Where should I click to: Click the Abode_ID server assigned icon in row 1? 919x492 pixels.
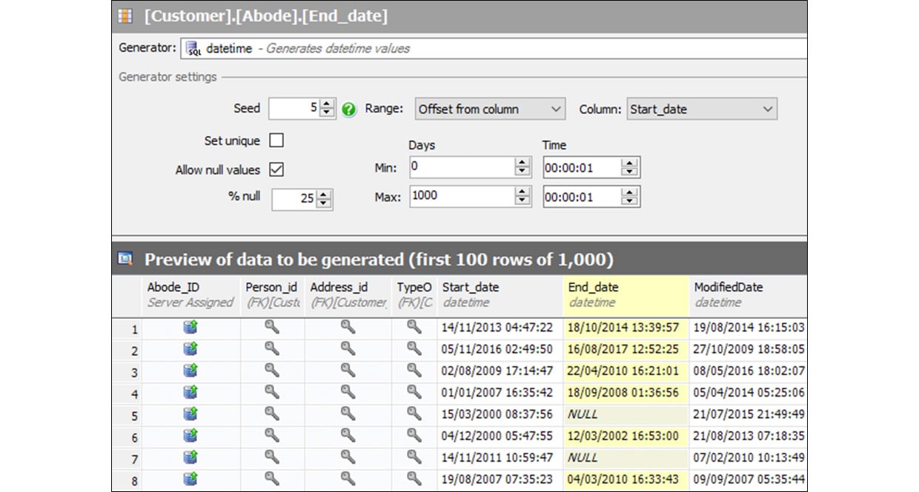(190, 327)
